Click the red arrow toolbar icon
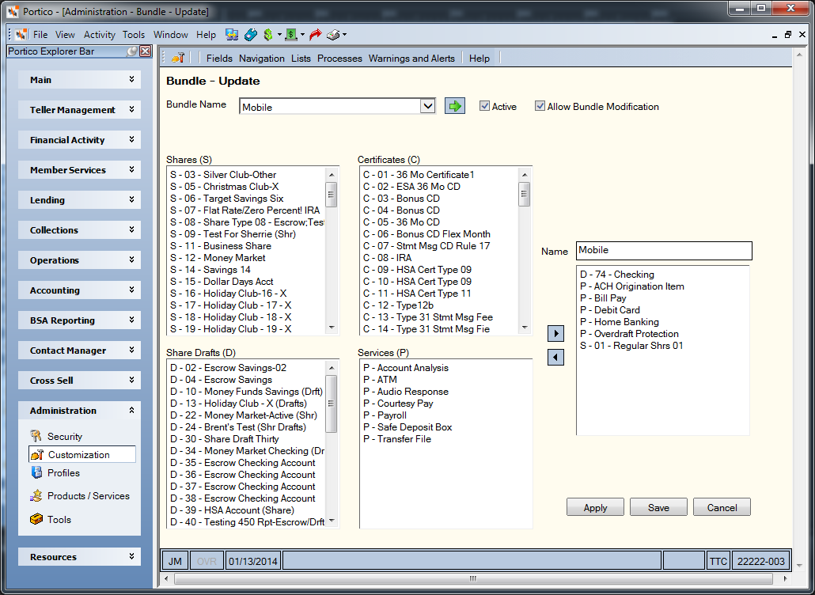This screenshot has width=815, height=595. coord(316,35)
